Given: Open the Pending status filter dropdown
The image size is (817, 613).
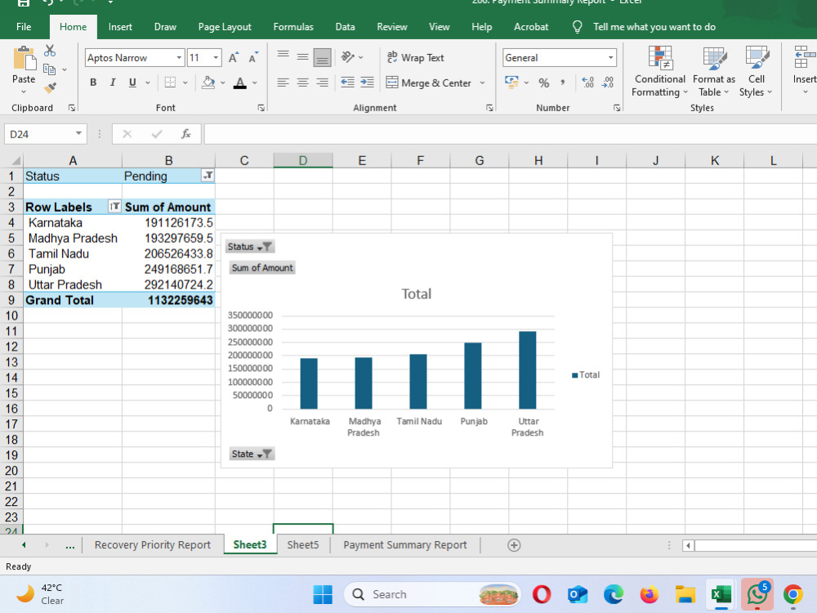Looking at the screenshot, I should [x=208, y=176].
